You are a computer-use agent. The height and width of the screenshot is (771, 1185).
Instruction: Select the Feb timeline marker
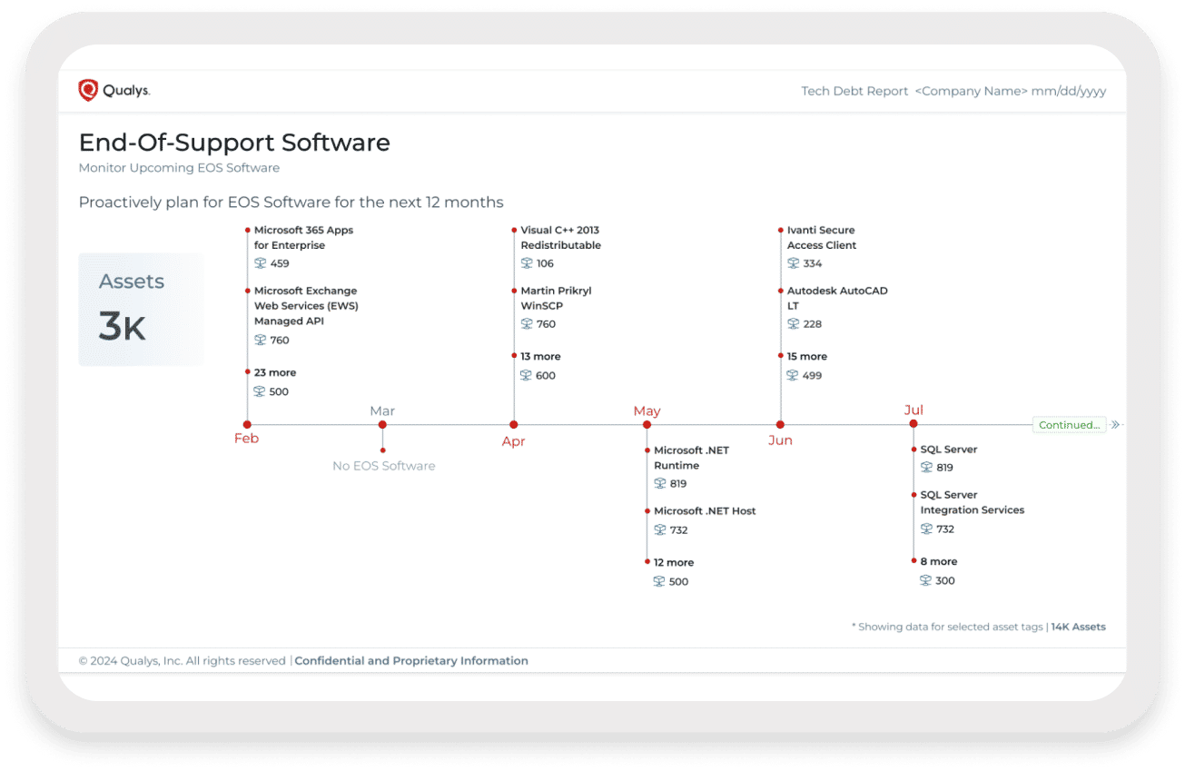coord(247,424)
